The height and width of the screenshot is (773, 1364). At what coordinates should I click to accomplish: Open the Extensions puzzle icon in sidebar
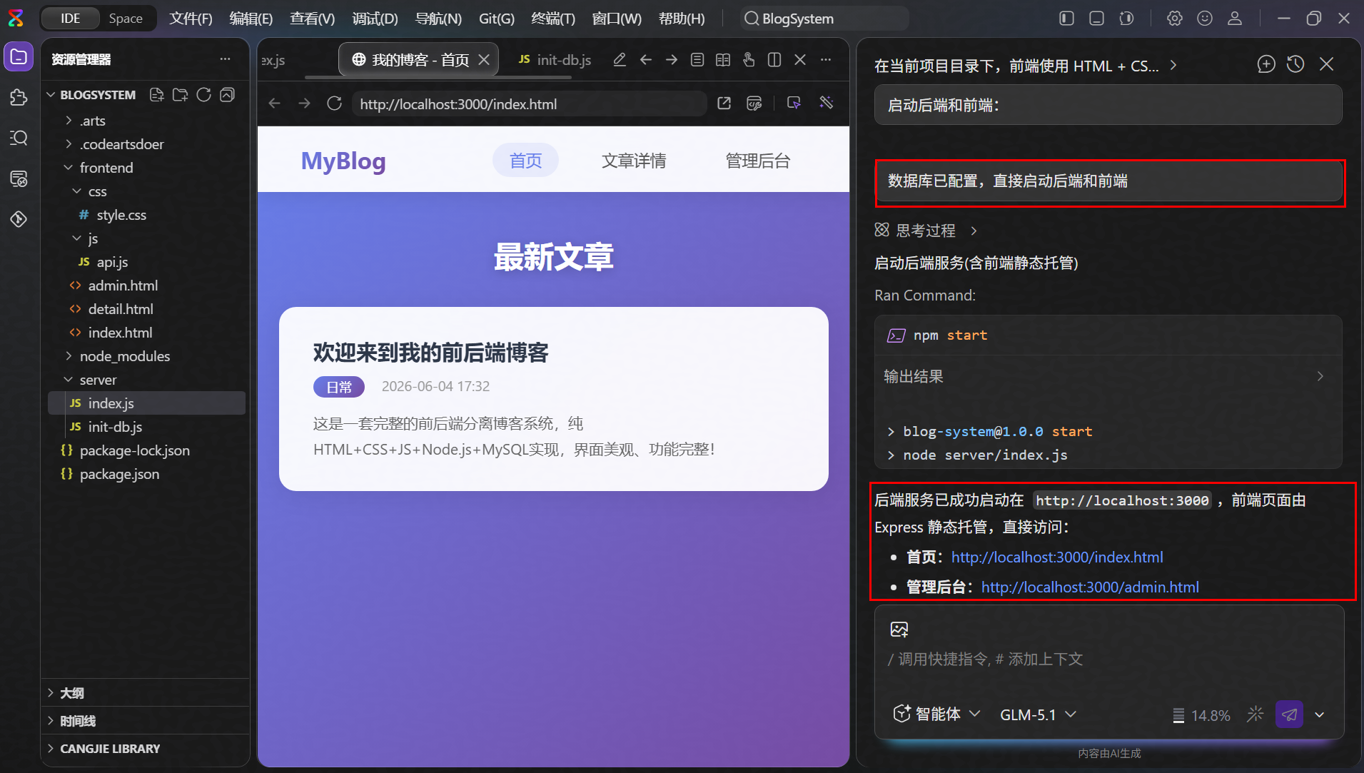19,98
